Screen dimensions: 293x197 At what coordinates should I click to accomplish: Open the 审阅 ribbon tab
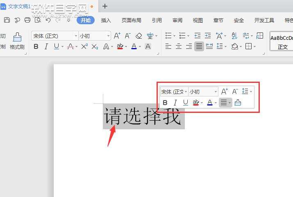[x=177, y=20]
